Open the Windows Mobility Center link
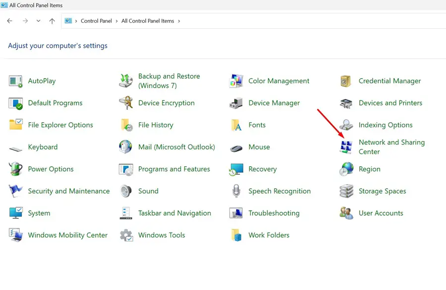Viewport: 446px width, 290px height. [68, 235]
